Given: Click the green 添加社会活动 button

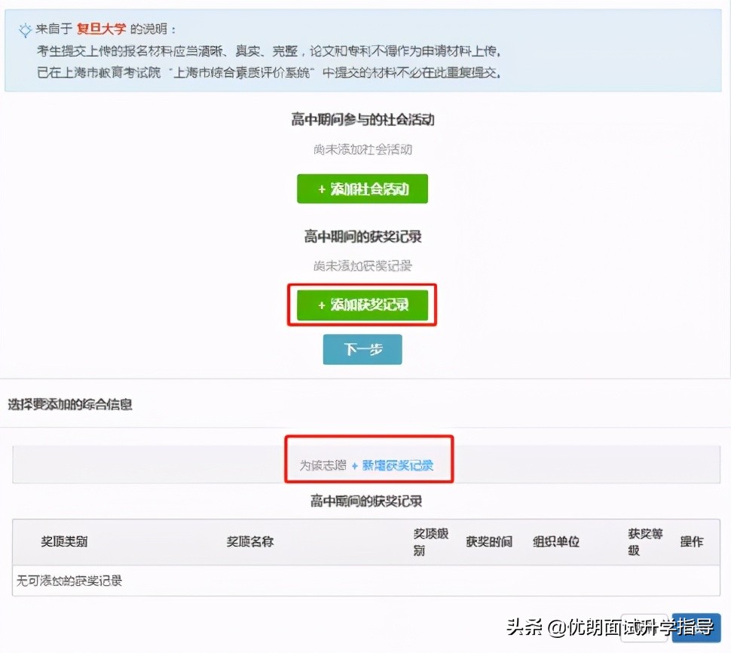Looking at the screenshot, I should pyautogui.click(x=362, y=189).
